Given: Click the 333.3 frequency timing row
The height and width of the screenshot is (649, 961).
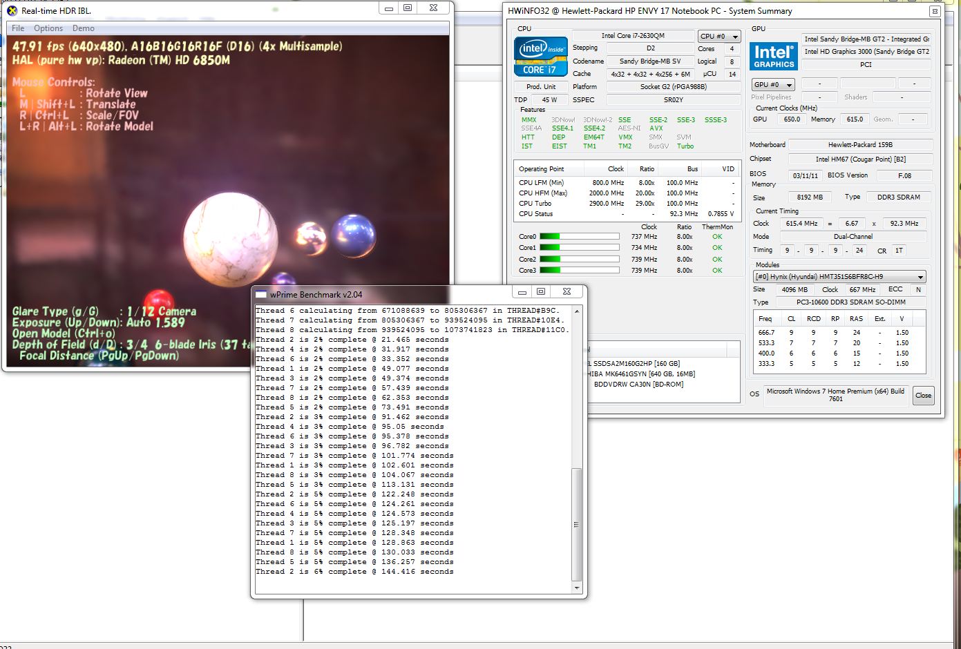Looking at the screenshot, I should 839,364.
